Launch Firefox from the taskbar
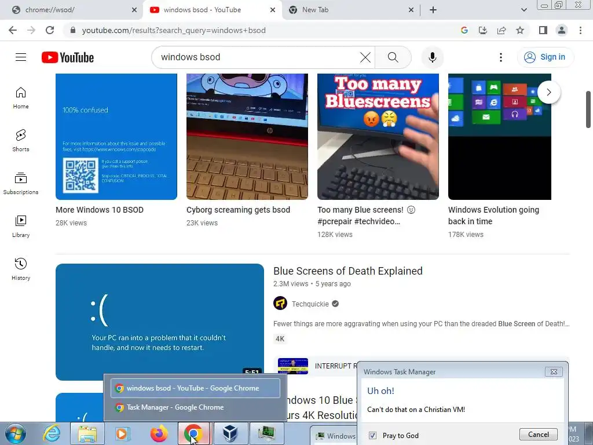The image size is (593, 445). tap(159, 433)
